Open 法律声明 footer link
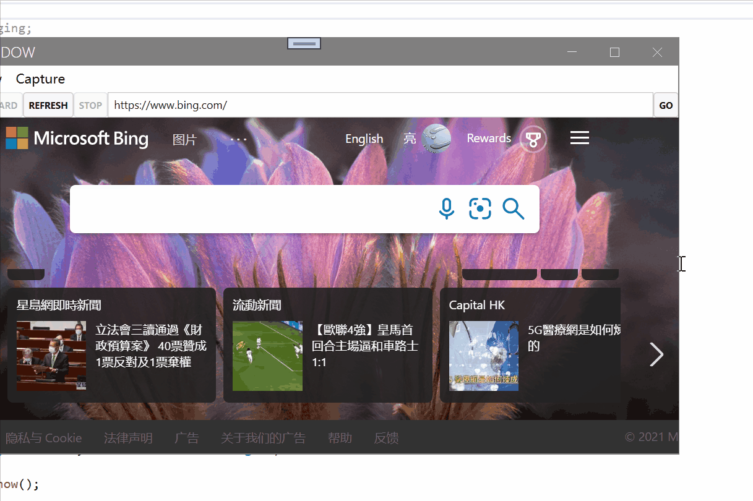The width and height of the screenshot is (753, 501). tap(128, 438)
